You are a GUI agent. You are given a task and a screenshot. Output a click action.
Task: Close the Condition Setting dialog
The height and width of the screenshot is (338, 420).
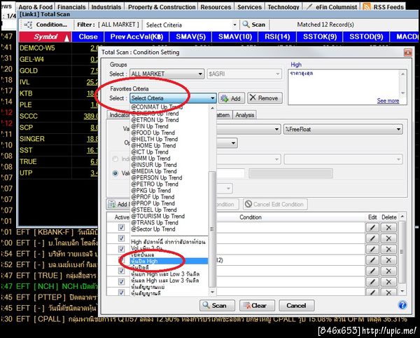pyautogui.click(x=407, y=53)
